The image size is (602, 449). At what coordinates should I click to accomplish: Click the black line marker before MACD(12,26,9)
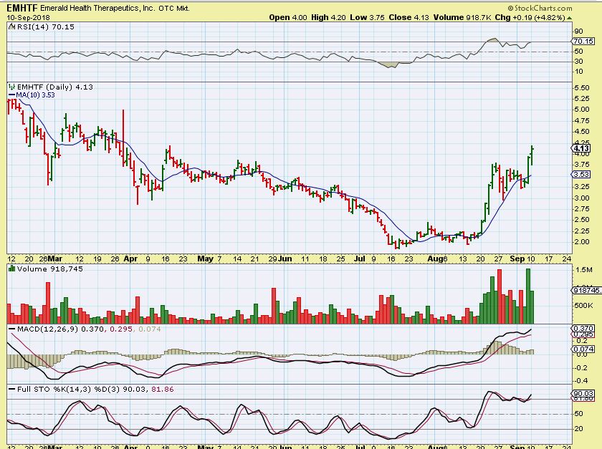12,329
